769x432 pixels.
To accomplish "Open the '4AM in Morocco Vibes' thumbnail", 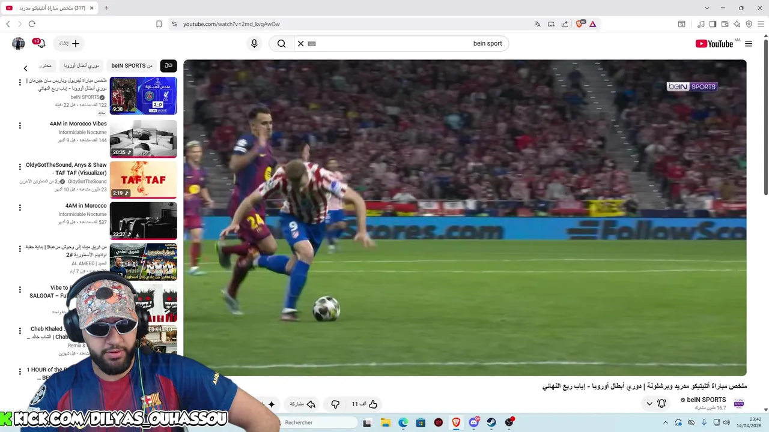I will pos(143,139).
